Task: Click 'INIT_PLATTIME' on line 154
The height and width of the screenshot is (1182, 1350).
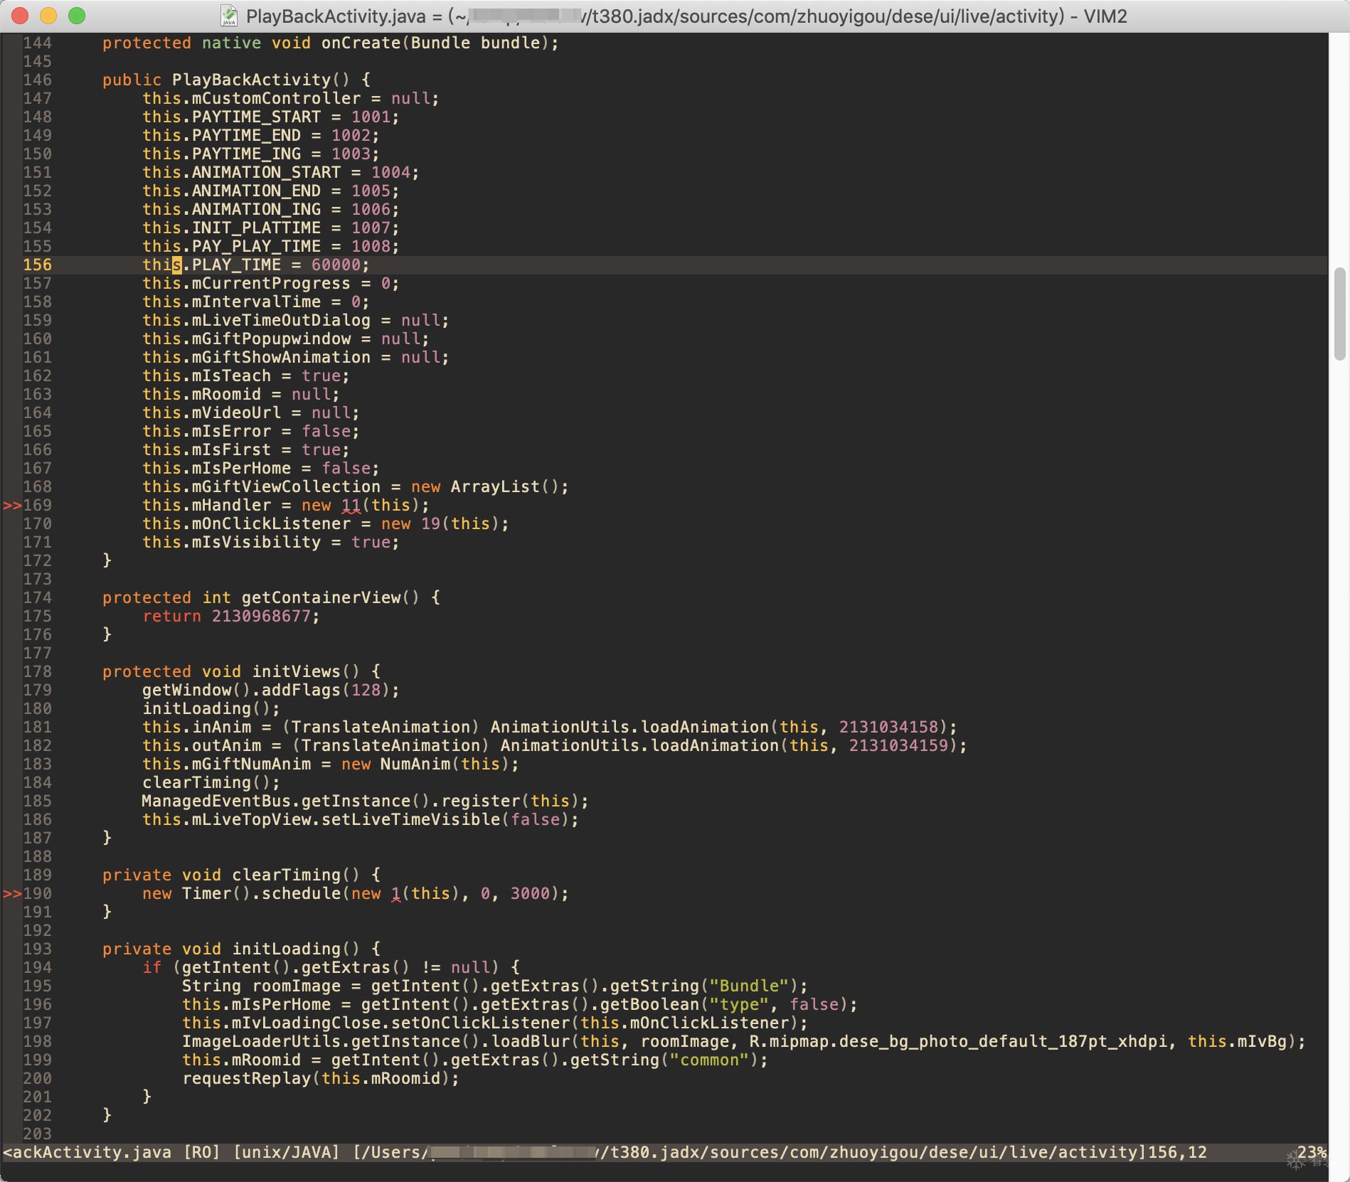Action: click(x=256, y=228)
